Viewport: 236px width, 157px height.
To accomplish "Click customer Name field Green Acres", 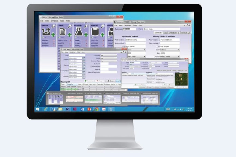I will coord(162,29).
